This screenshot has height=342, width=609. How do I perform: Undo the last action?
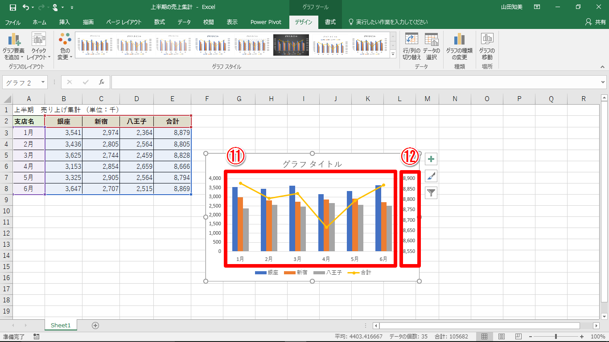point(26,7)
